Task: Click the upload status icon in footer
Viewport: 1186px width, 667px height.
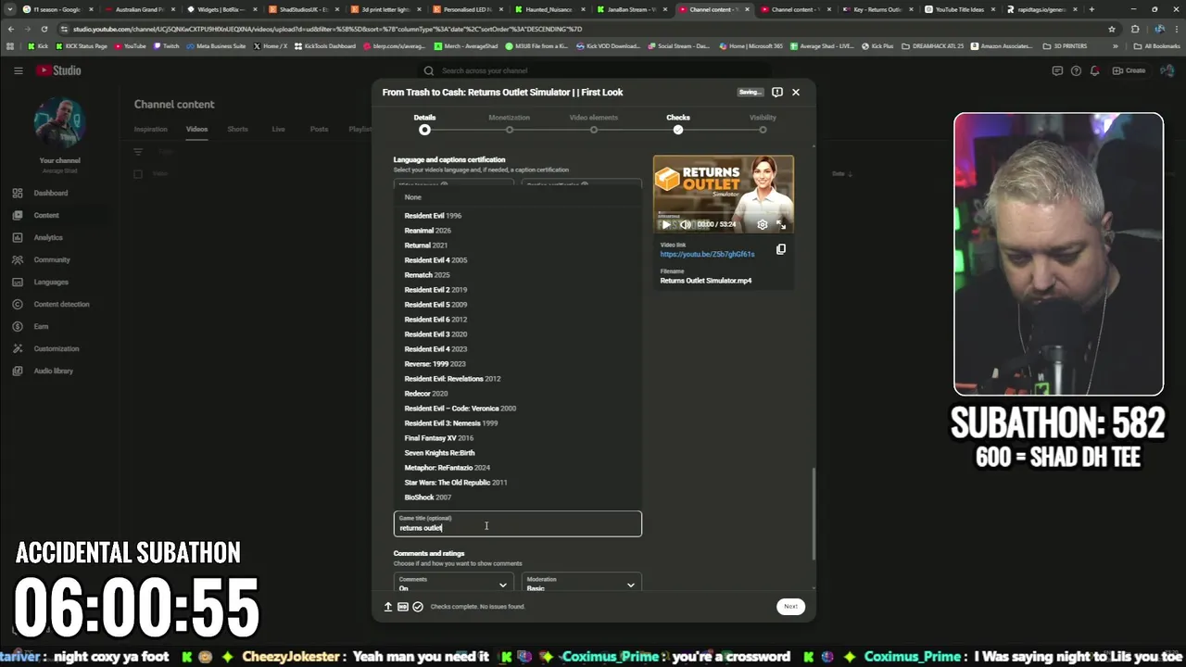Action: (x=388, y=607)
